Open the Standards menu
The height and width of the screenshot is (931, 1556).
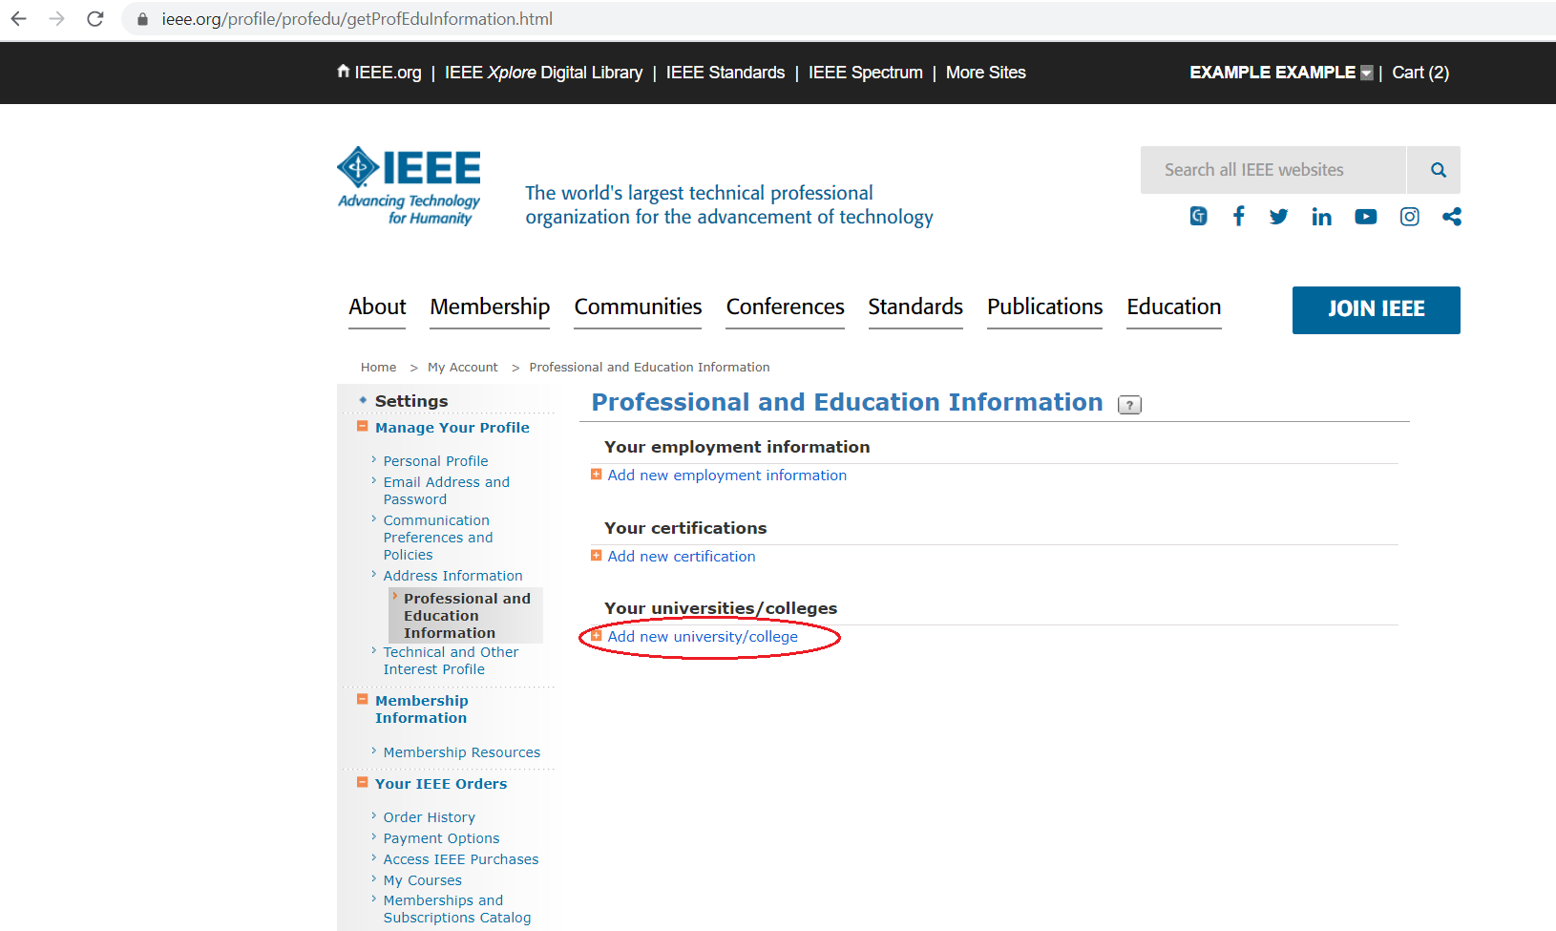[915, 307]
